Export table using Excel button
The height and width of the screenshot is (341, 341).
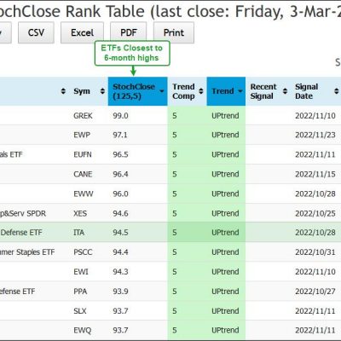click(82, 32)
